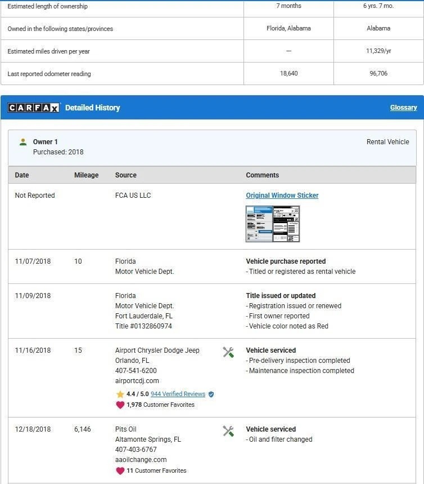Click the verified reviews shield badge
424x484 pixels.
pos(211,394)
